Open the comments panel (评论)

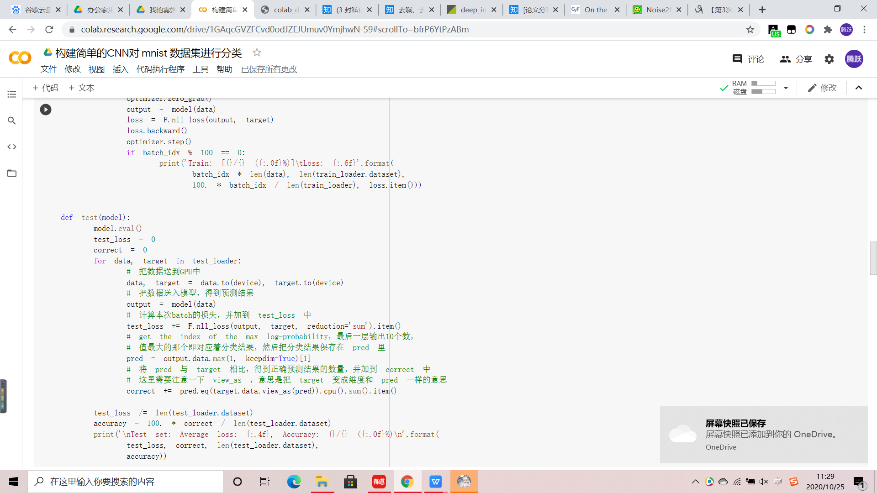click(748, 59)
